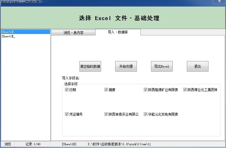226x148 pixels.
Task: Click the 清空临时数据 button
Action: (90, 66)
